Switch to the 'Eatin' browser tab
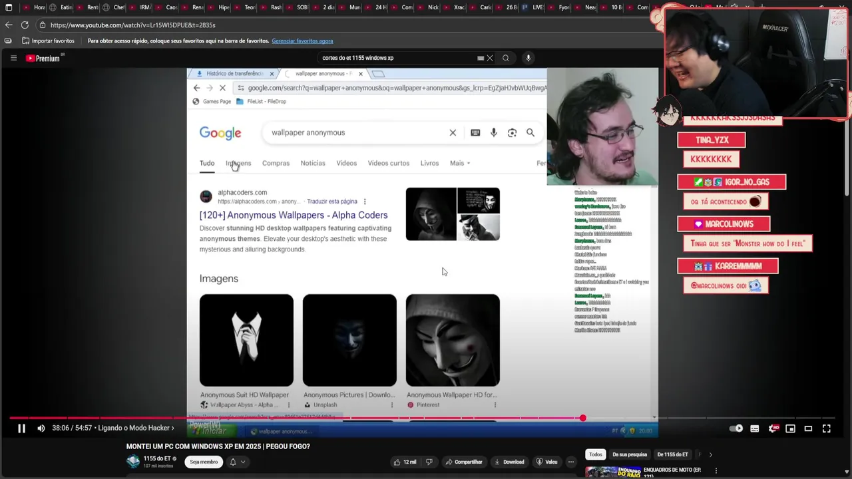The image size is (852, 479). 61,7
